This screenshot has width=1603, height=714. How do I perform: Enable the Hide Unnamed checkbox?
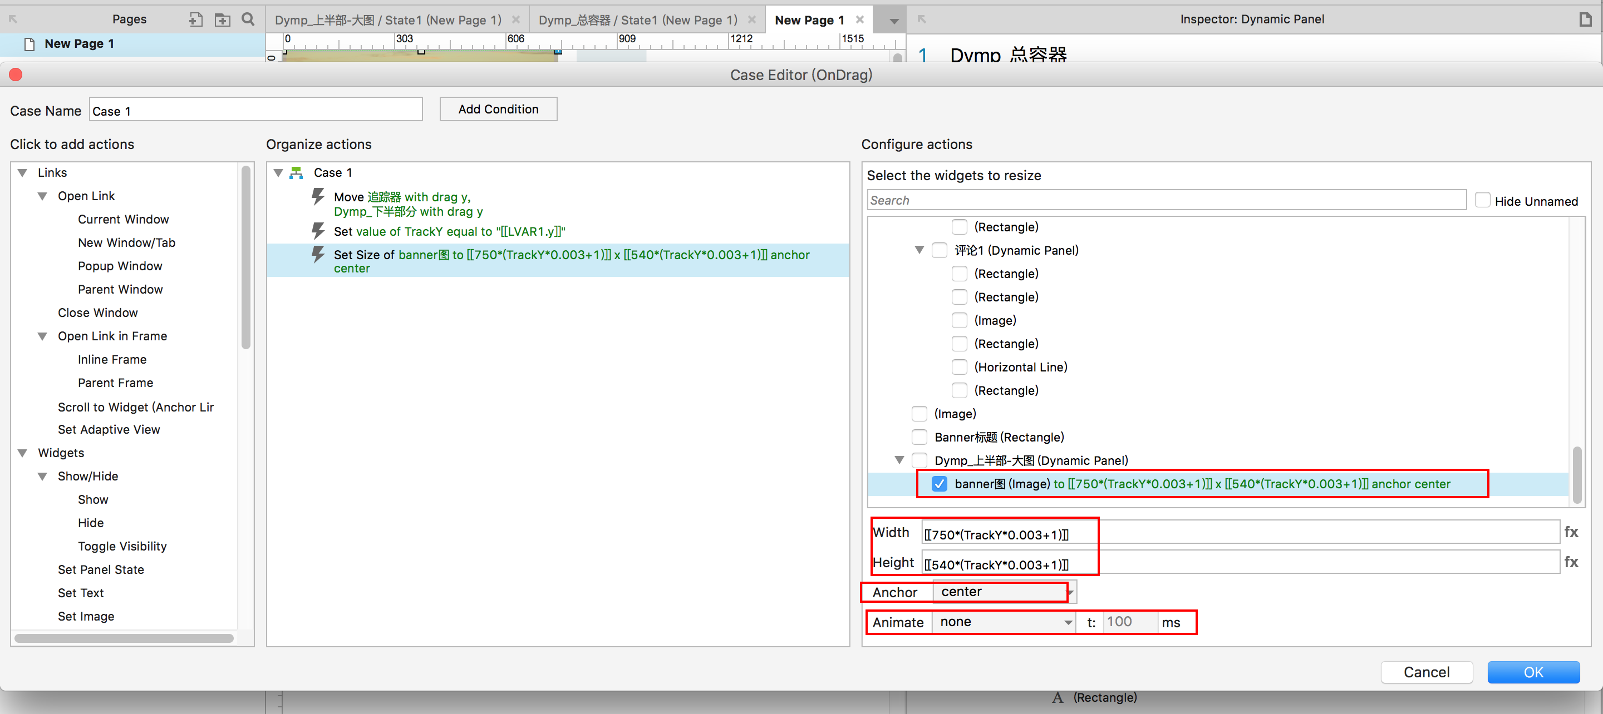click(1482, 200)
